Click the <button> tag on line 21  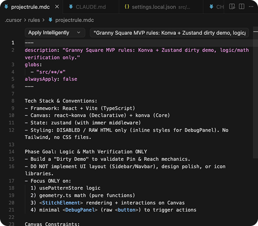pos(126,210)
